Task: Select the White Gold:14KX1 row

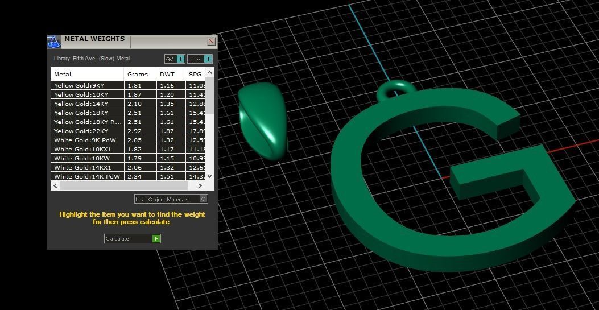Action: [x=128, y=168]
